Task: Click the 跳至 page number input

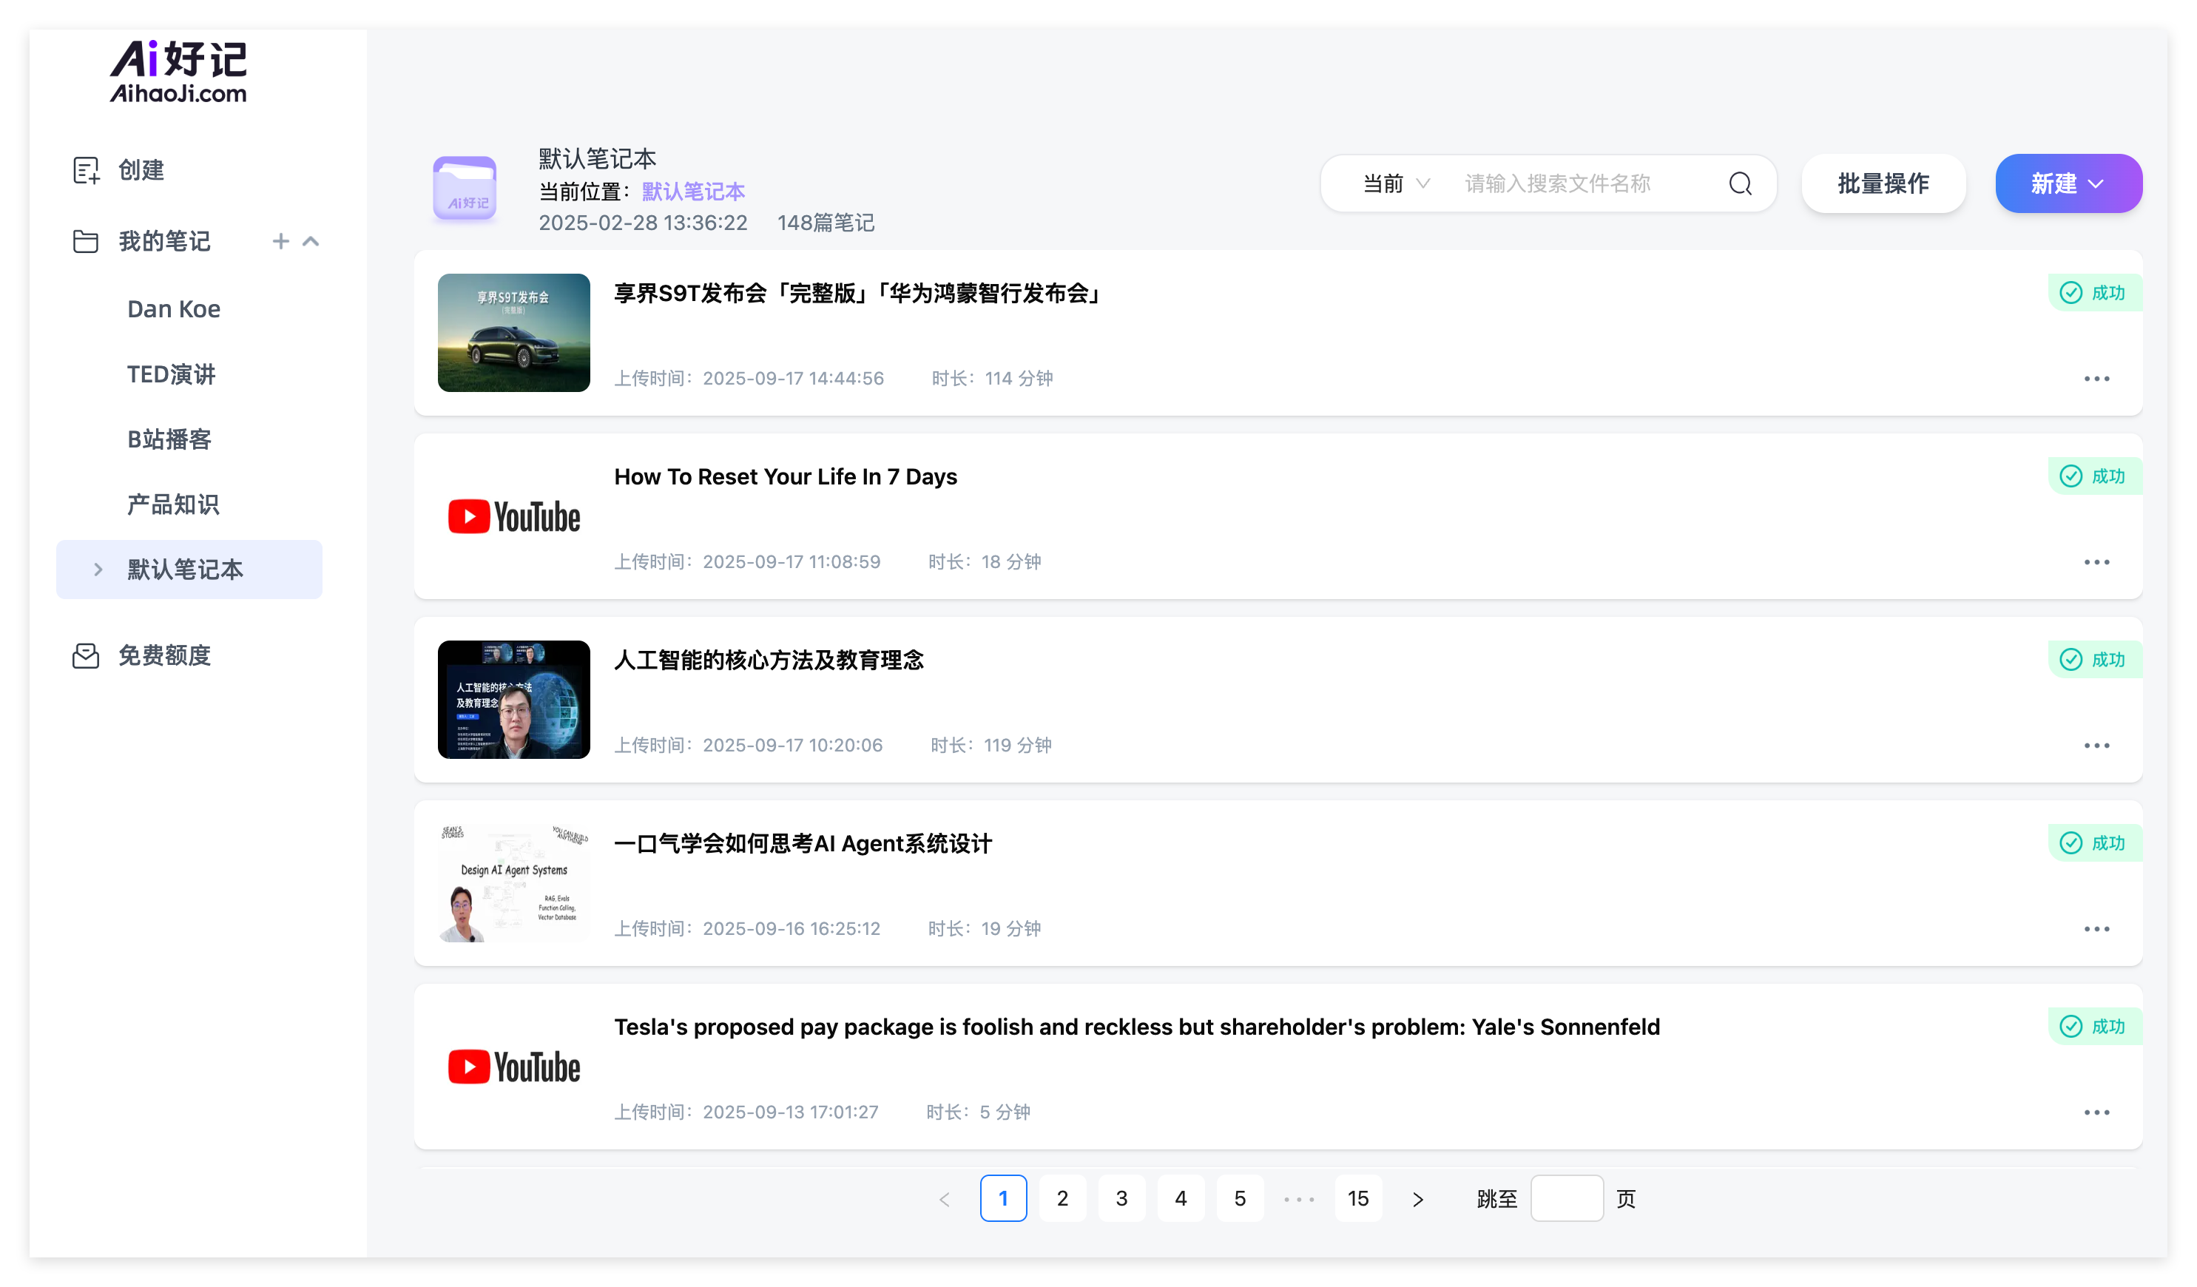Action: 1566,1199
